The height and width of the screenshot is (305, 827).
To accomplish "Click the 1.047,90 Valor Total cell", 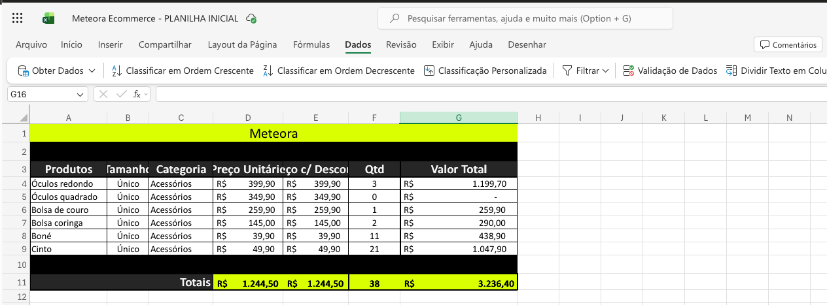I will click(459, 249).
